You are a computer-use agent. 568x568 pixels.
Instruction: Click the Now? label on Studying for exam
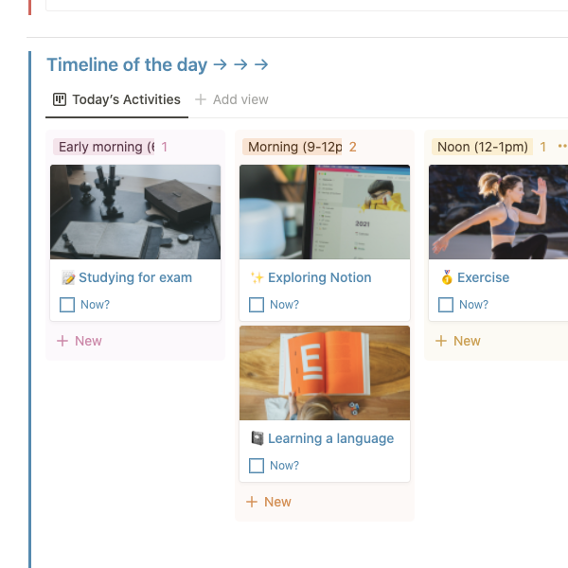(x=95, y=305)
